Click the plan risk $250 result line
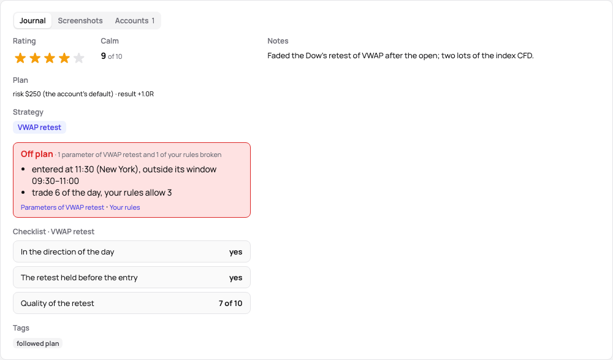This screenshot has height=360, width=613. click(x=83, y=94)
